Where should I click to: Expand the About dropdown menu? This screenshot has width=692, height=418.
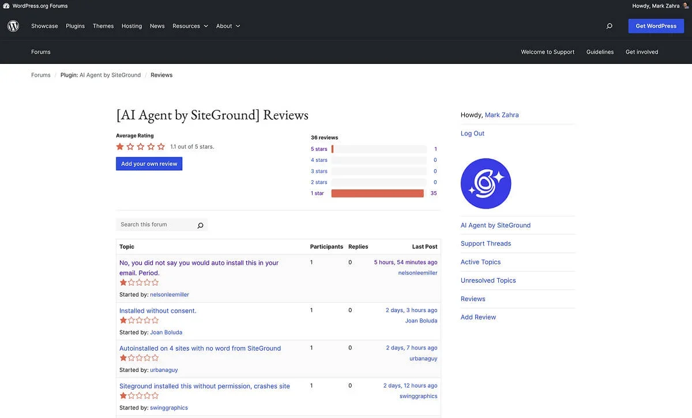pyautogui.click(x=228, y=26)
